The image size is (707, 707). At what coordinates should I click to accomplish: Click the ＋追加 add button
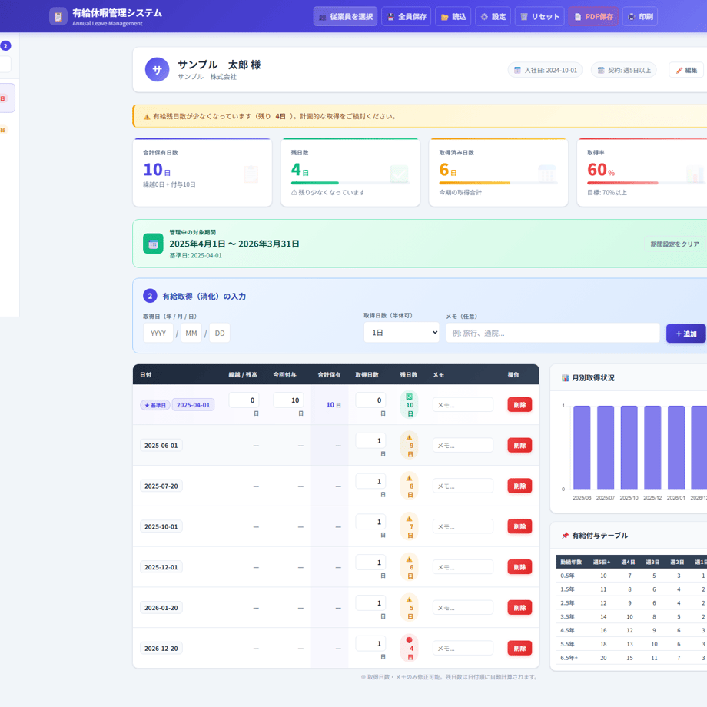pyautogui.click(x=685, y=334)
